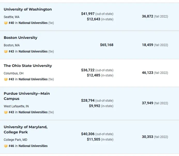Click National Universities link under Boston University
179x156 pixels.
click(x=33, y=51)
